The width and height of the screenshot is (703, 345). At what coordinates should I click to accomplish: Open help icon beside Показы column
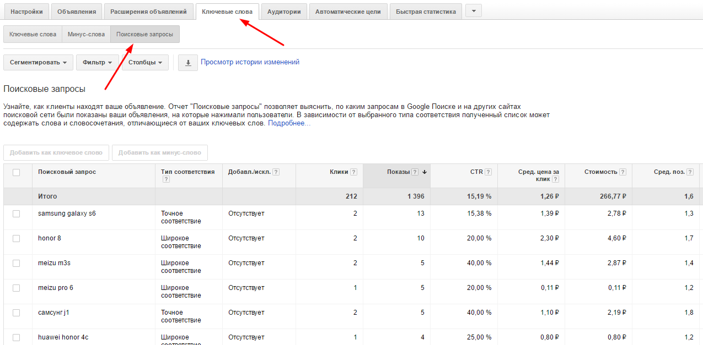pyautogui.click(x=415, y=172)
